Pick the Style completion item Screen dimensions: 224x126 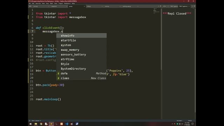point(82,64)
